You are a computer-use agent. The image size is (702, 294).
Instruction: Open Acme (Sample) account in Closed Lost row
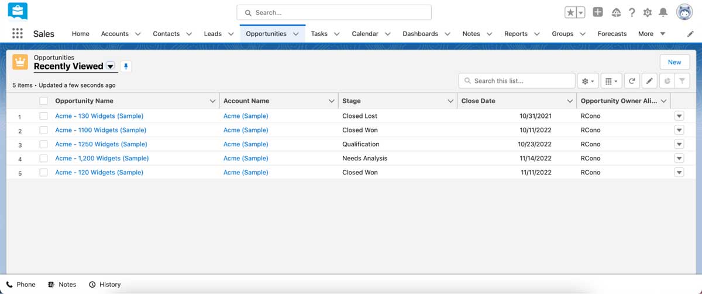coord(246,116)
